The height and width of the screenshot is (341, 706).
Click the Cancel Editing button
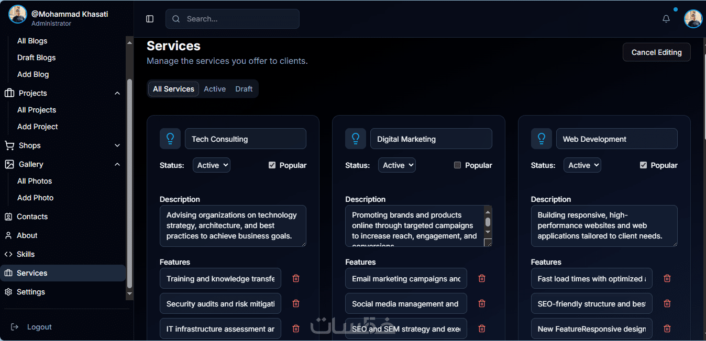pos(656,52)
